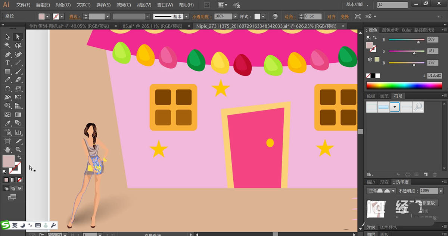Select the Type tool
Image resolution: width=448 pixels, height=236 pixels.
pos(7,63)
